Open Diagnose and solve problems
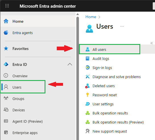The height and width of the screenshot is (140, 155). click(117, 77)
